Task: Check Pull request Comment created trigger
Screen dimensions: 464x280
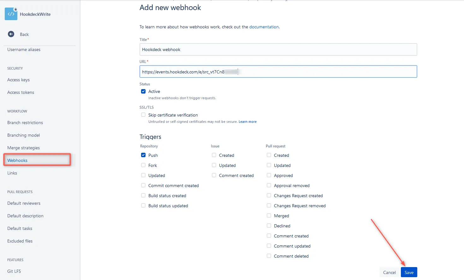Action: tap(269, 236)
